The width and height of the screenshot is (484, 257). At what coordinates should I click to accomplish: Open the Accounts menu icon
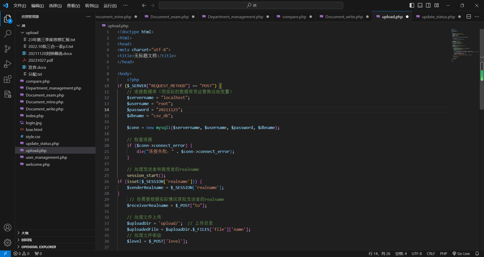click(8, 228)
